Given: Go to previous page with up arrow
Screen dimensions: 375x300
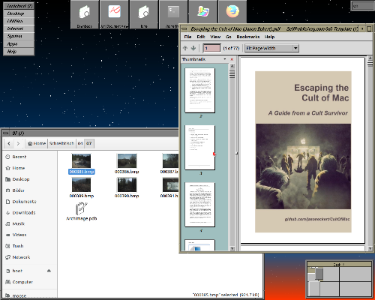Looking at the screenshot, I should (x=185, y=48).
